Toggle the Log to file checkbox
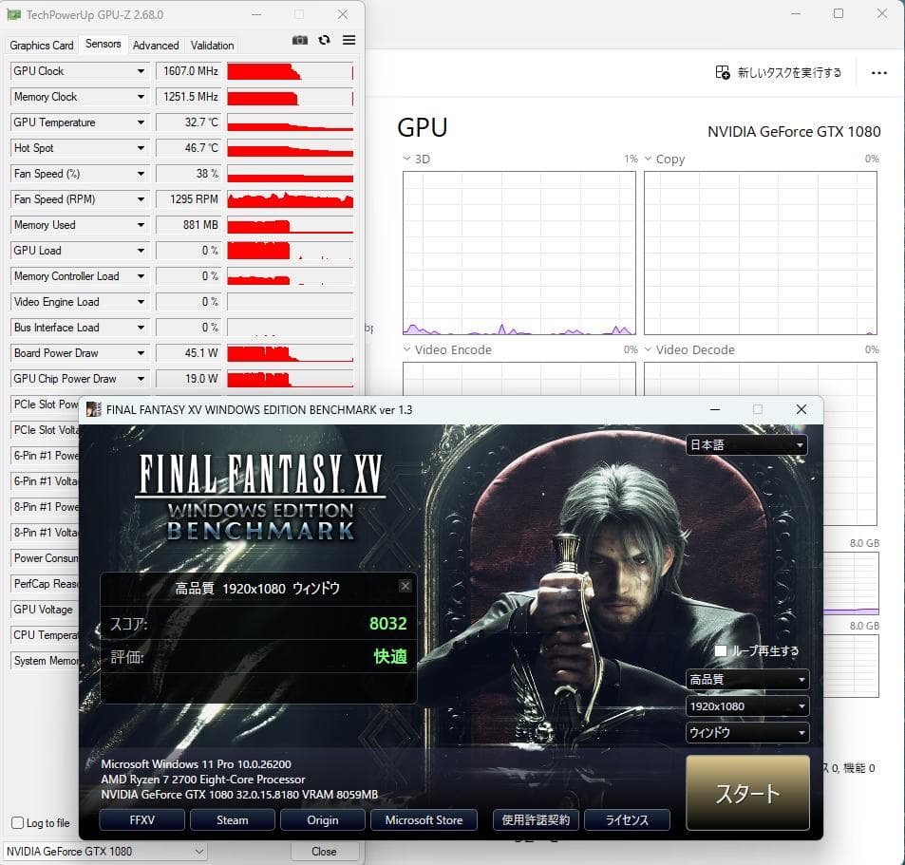 pos(18,823)
